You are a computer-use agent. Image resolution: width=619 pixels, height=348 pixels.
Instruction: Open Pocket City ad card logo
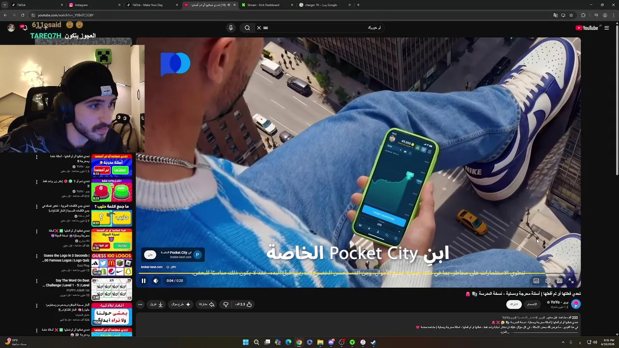[197, 255]
